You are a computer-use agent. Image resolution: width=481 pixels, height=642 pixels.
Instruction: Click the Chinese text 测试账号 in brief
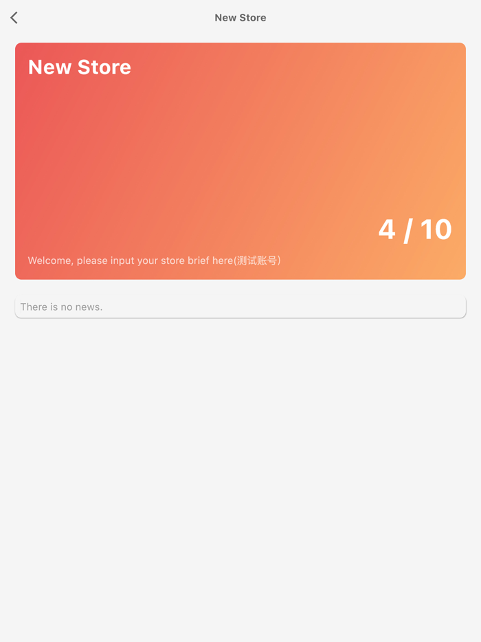[x=257, y=261]
